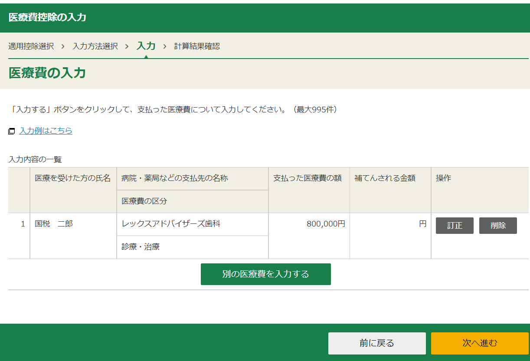The image size is (530, 361).
Task: Click the 診療・治療 category cell
Action: pos(141,247)
